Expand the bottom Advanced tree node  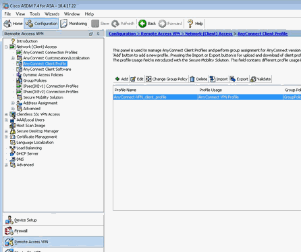[6, 165]
